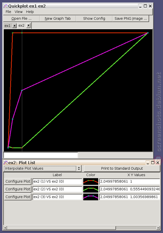Click the magenta color swatch of ex2 (3)
Image resolution: width=163 pixels, height=233 pixels.
coord(91,197)
